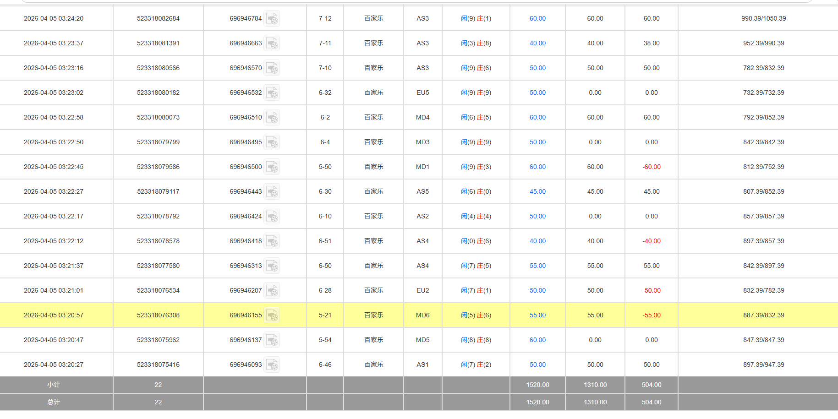Image resolution: width=838 pixels, height=419 pixels.
Task: Click the video icon beside 696946137
Action: click(x=272, y=340)
